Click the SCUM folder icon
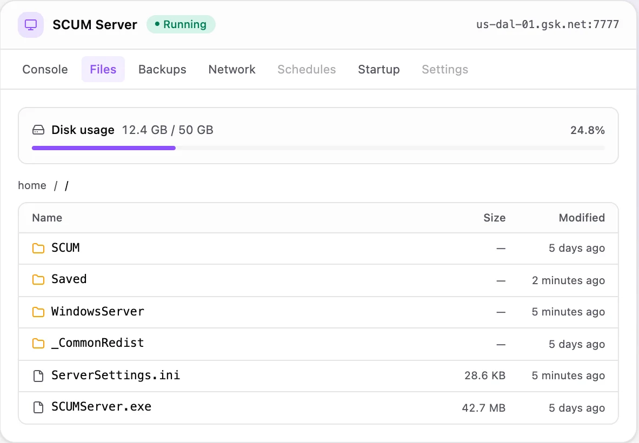The height and width of the screenshot is (443, 639). (x=38, y=248)
